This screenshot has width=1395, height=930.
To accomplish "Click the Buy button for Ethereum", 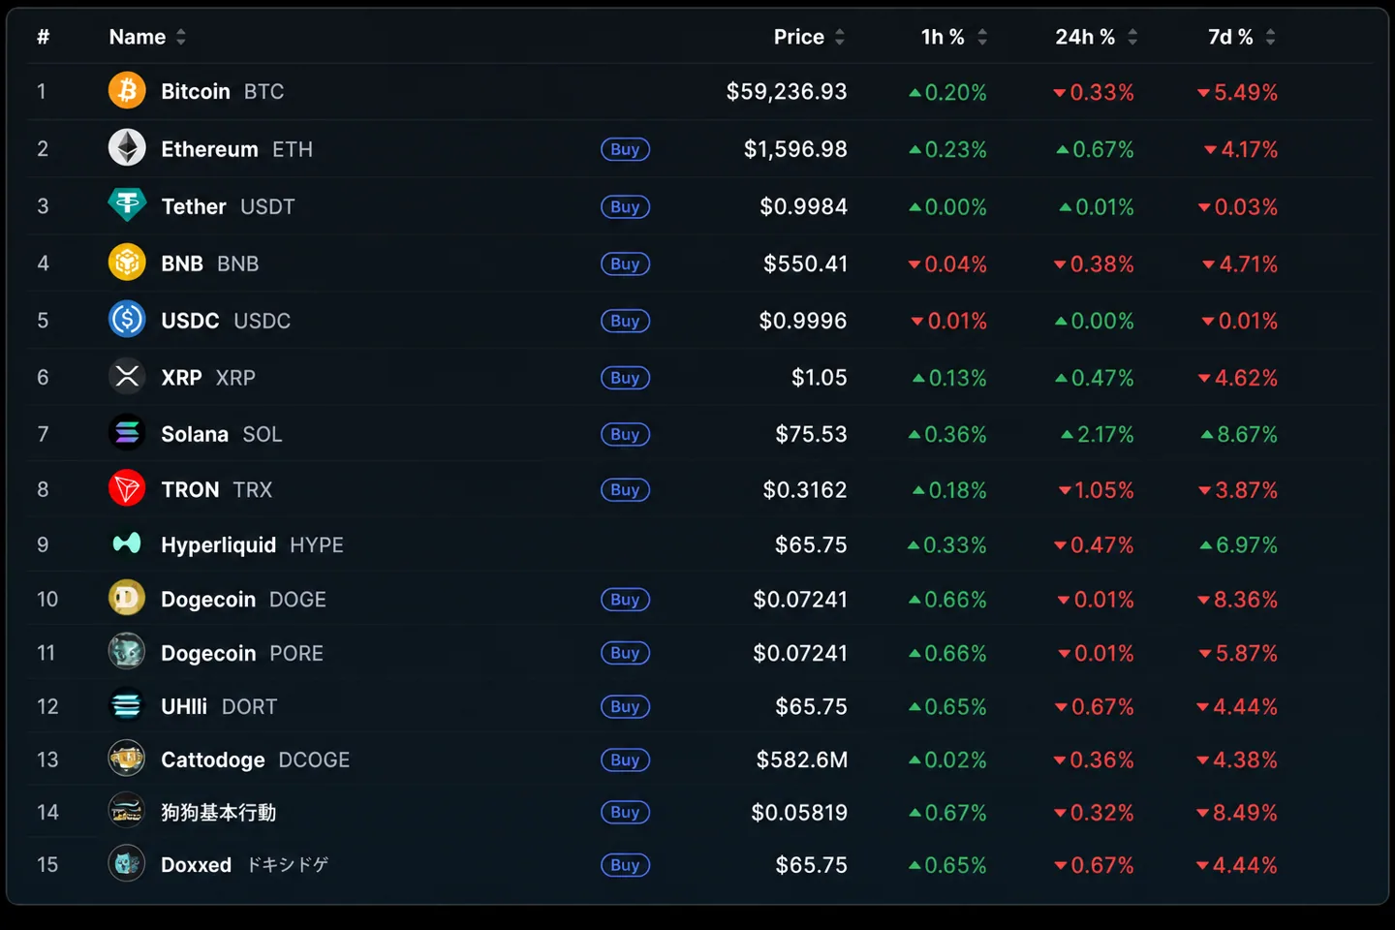I will coord(625,149).
